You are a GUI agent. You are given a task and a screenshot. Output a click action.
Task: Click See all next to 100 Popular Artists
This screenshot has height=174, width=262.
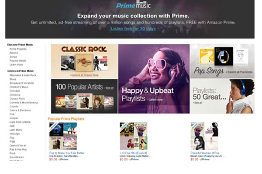click(x=109, y=88)
